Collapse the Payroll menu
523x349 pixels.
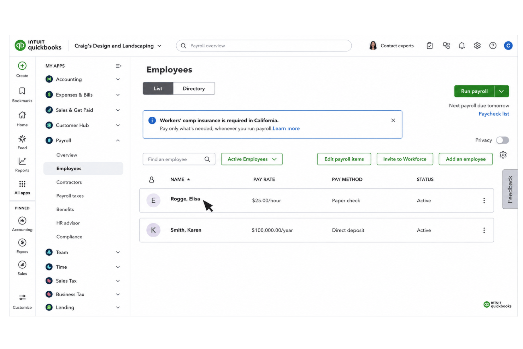tap(118, 141)
